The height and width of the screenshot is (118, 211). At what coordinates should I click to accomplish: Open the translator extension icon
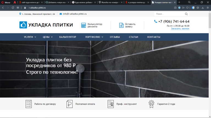pos(193,8)
